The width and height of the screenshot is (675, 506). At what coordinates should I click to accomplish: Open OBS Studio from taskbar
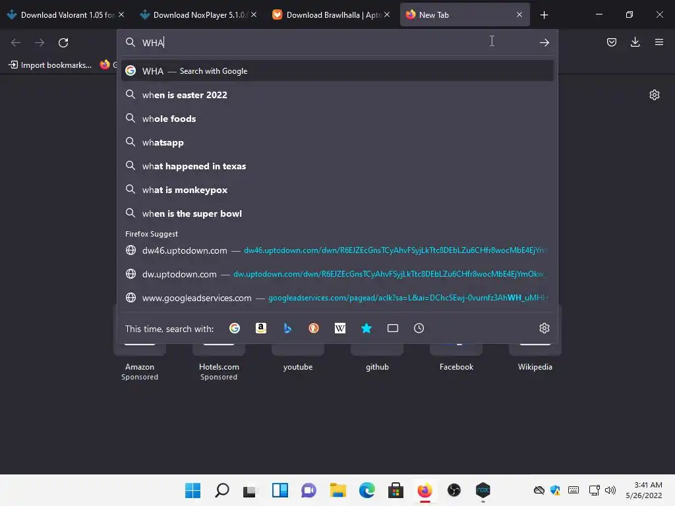coord(454,490)
